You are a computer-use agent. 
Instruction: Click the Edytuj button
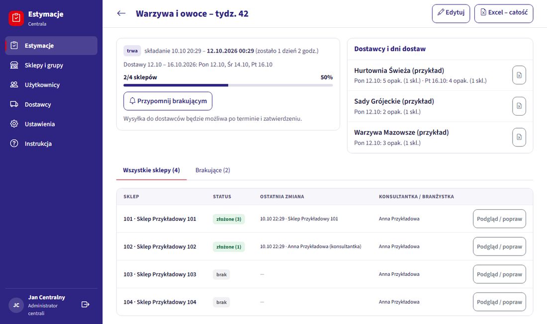tap(451, 13)
